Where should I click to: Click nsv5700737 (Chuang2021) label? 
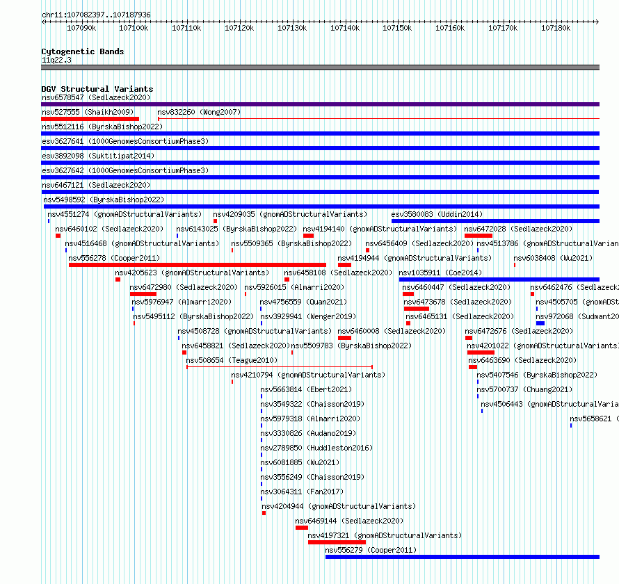pos(524,389)
